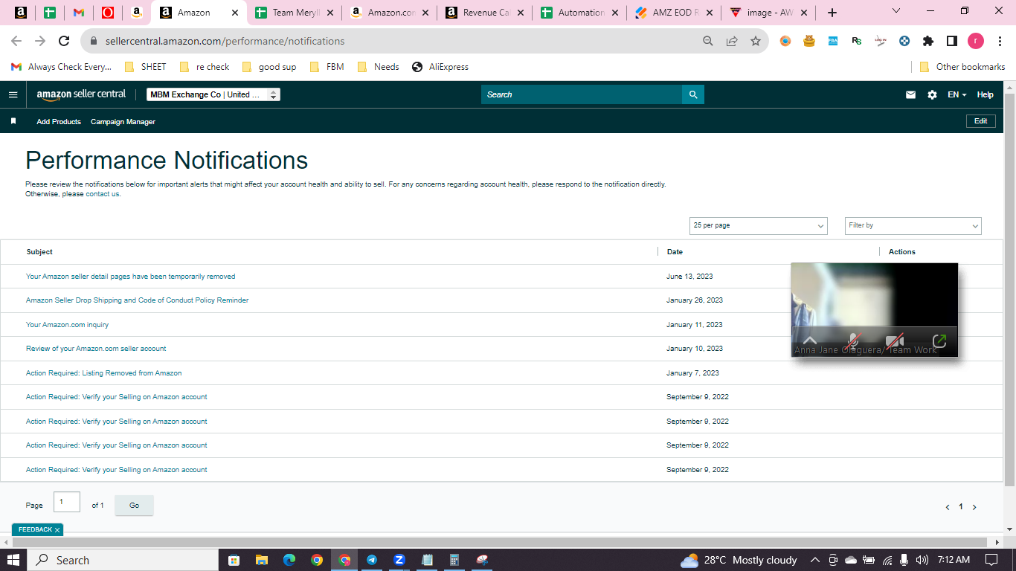The width and height of the screenshot is (1016, 571).
Task: Open Microsoft Edge from the taskbar
Action: pos(289,560)
